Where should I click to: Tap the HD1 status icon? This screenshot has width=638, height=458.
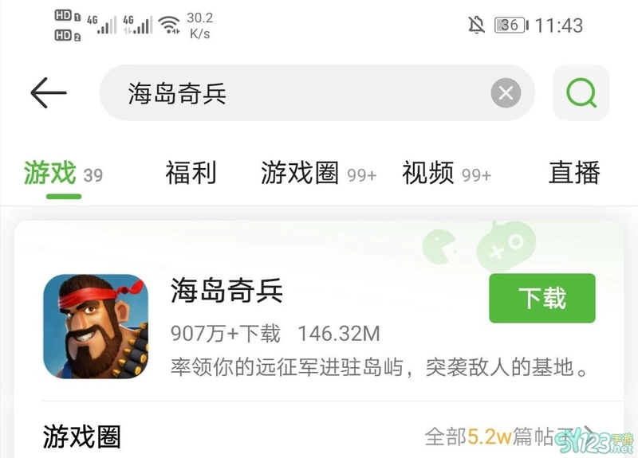point(68,16)
